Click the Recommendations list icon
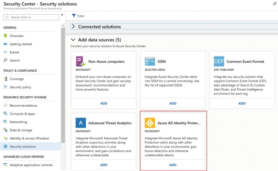This screenshot has width=278, height=171. coord(5,105)
